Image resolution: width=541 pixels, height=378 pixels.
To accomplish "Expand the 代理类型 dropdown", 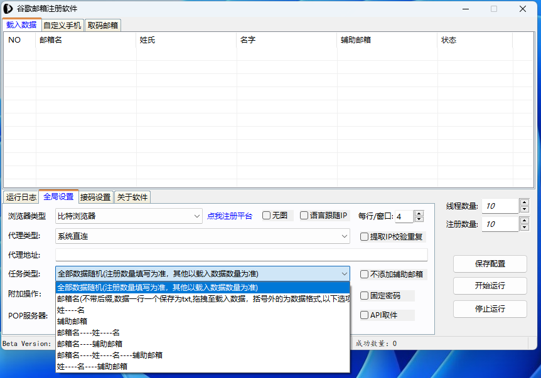I will 202,236.
